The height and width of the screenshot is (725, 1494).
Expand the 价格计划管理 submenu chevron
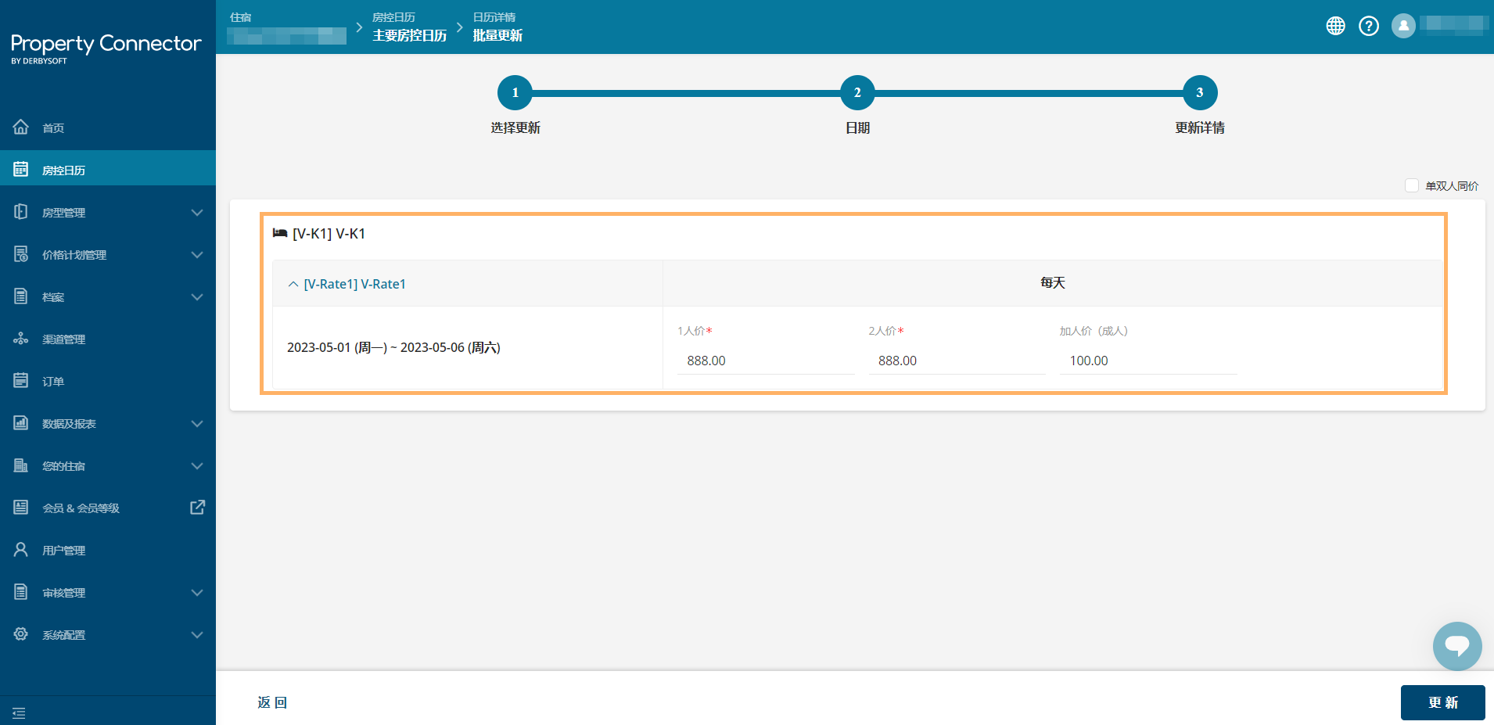[x=197, y=254]
